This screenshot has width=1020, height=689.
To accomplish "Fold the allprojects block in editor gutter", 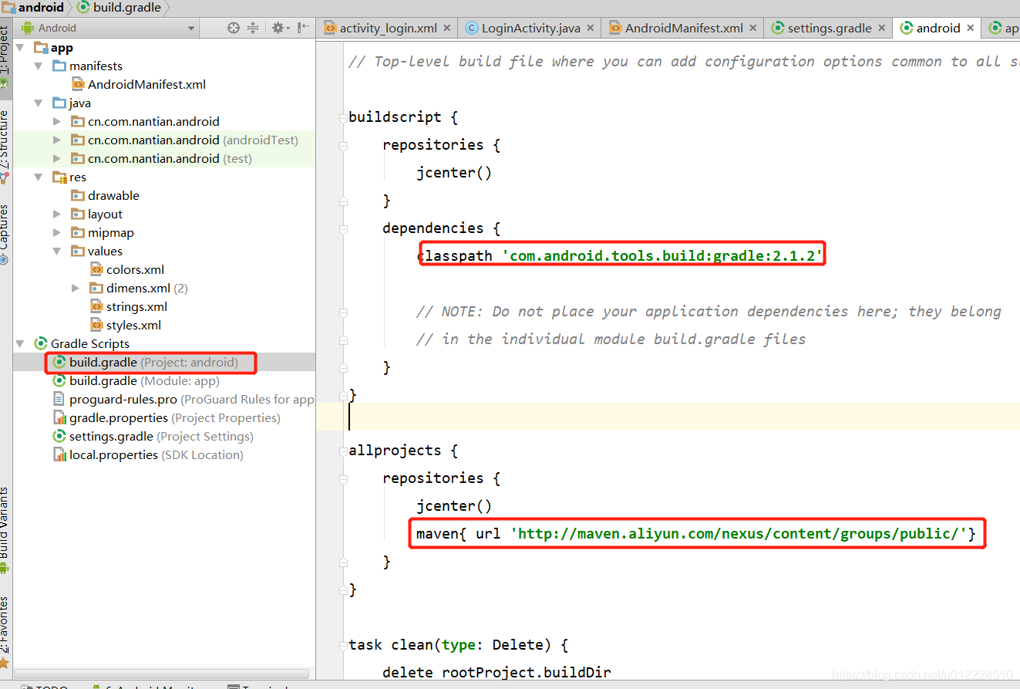I will pyautogui.click(x=343, y=451).
